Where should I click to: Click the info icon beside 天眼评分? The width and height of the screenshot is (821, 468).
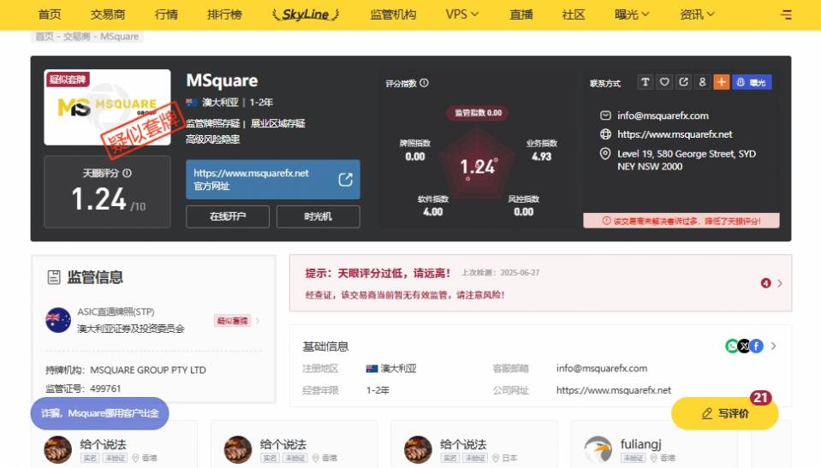tap(127, 173)
